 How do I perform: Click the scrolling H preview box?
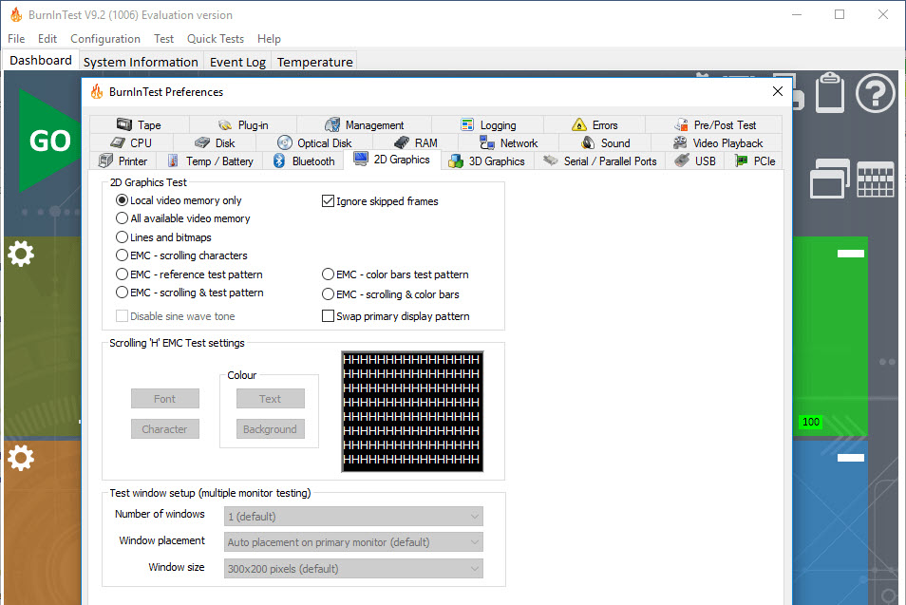coord(412,411)
